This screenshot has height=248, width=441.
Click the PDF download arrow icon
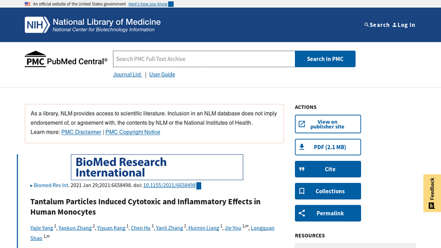tap(302, 147)
